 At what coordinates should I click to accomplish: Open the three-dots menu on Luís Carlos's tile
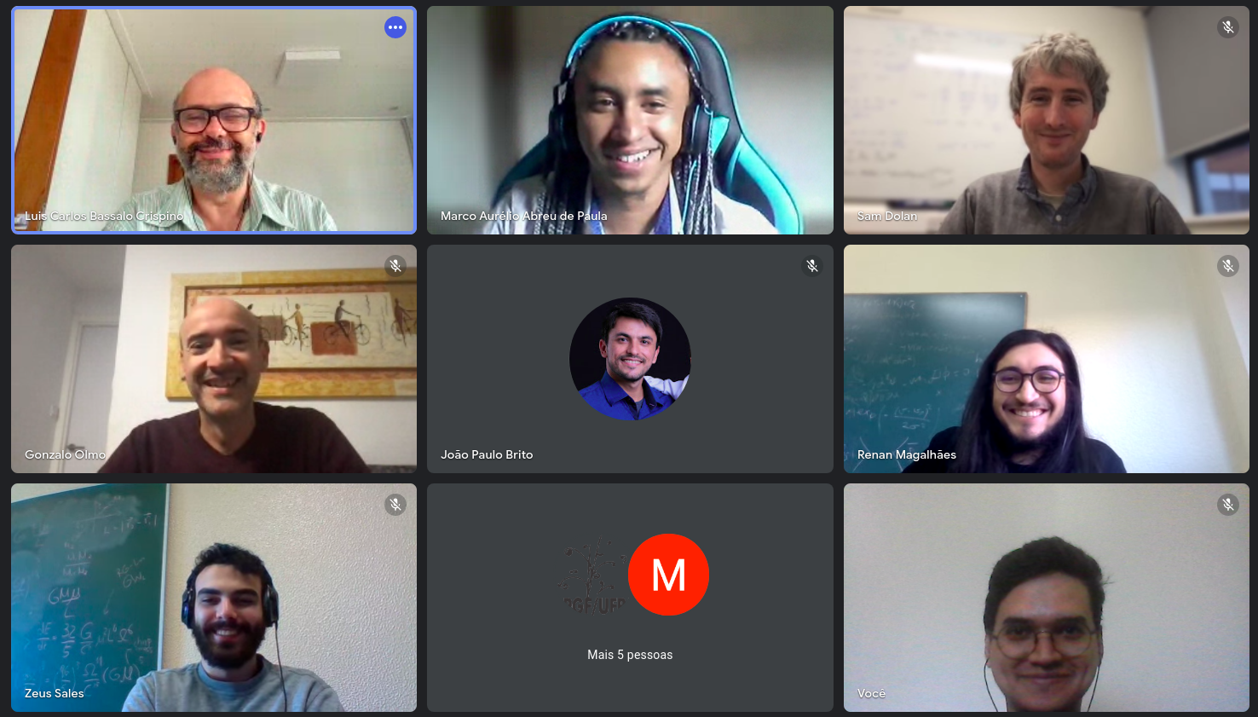click(x=395, y=27)
